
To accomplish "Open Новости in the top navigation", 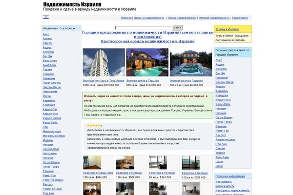I will [126, 18].
